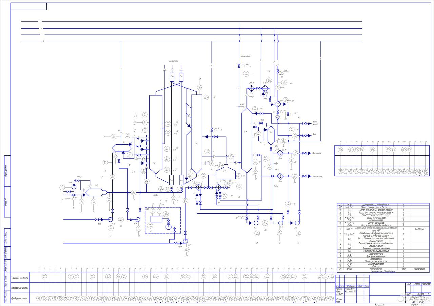This screenshot has width=434, height=306.
Task: Click the П-2 tube furnace symbol
Action: click(226, 171)
